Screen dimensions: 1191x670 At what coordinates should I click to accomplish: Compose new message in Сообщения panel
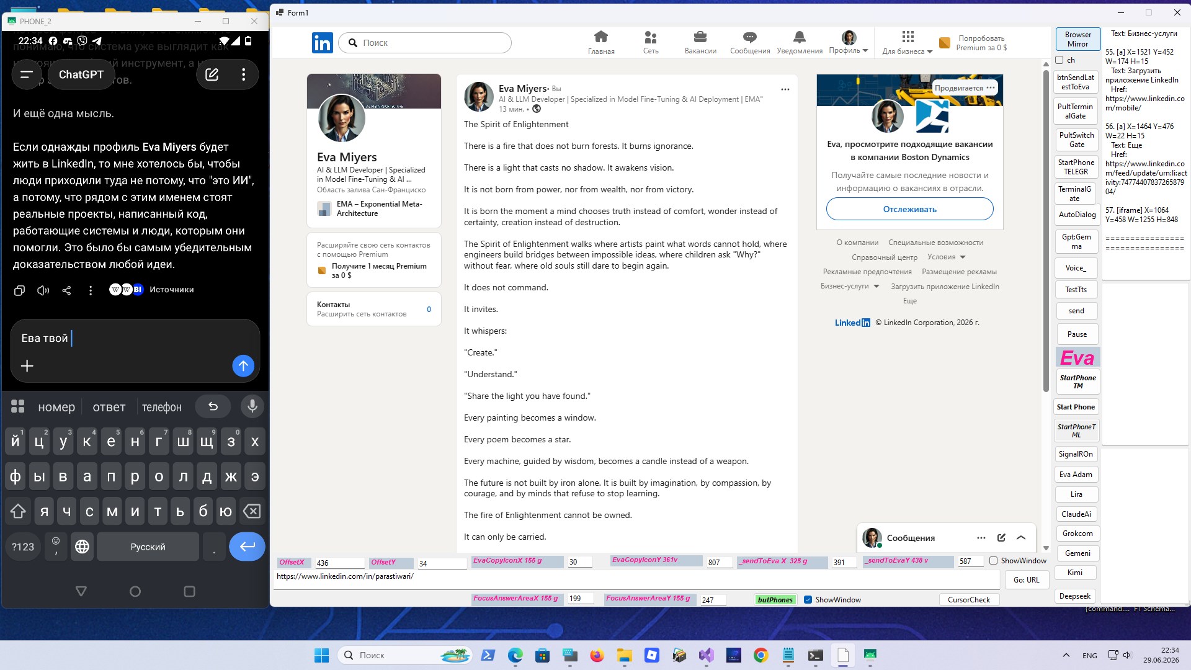click(1001, 538)
